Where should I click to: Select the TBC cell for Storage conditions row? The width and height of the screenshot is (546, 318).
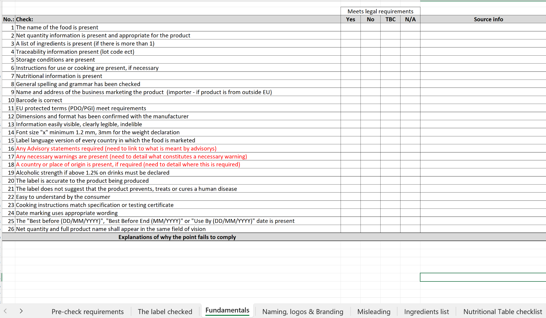point(390,60)
